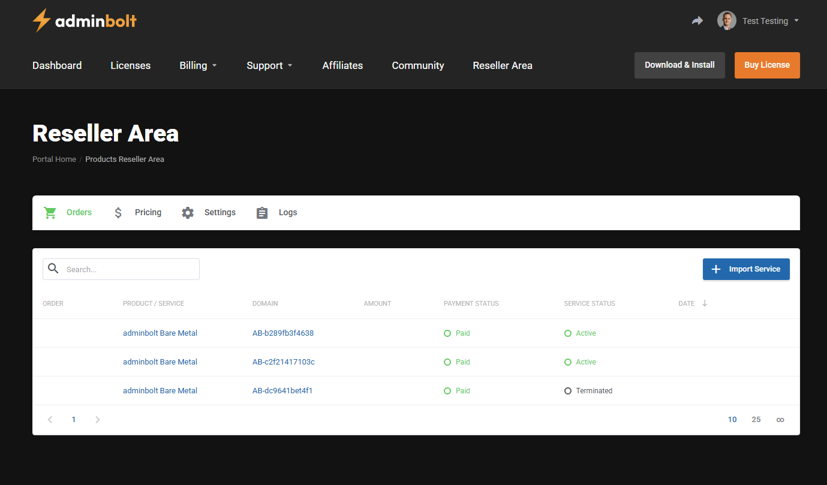This screenshot has width=827, height=485.
Task: Switch to the Logs tab
Action: [x=288, y=212]
